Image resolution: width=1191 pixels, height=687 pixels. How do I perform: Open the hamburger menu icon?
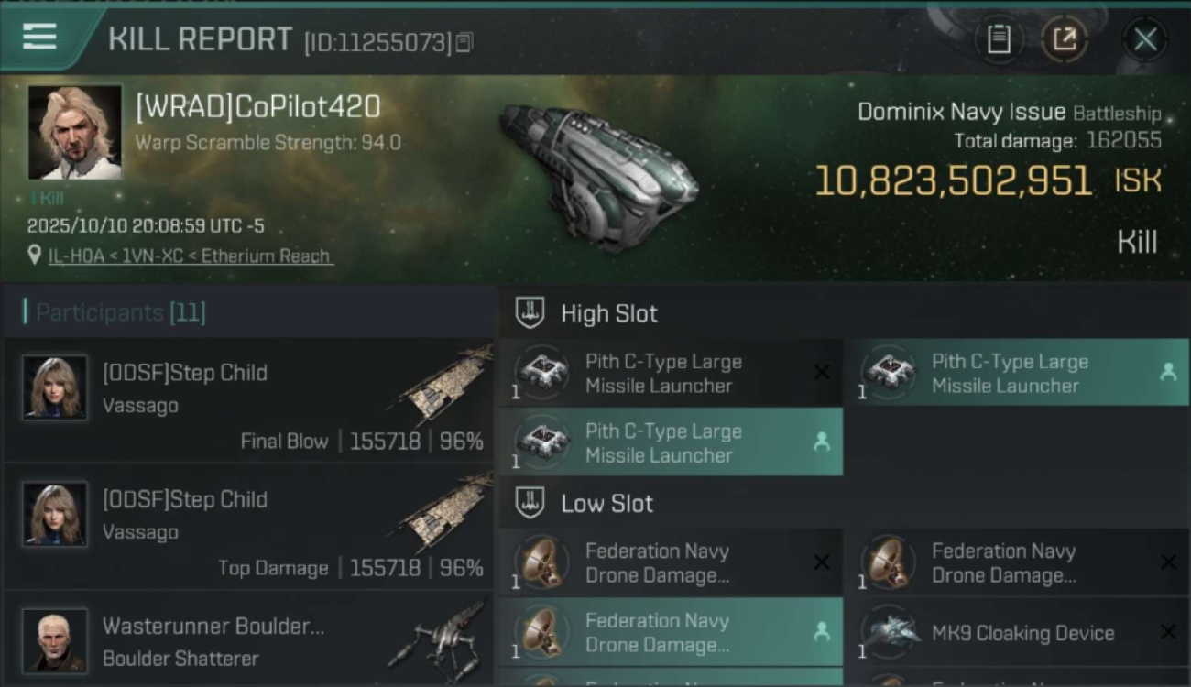(x=39, y=37)
